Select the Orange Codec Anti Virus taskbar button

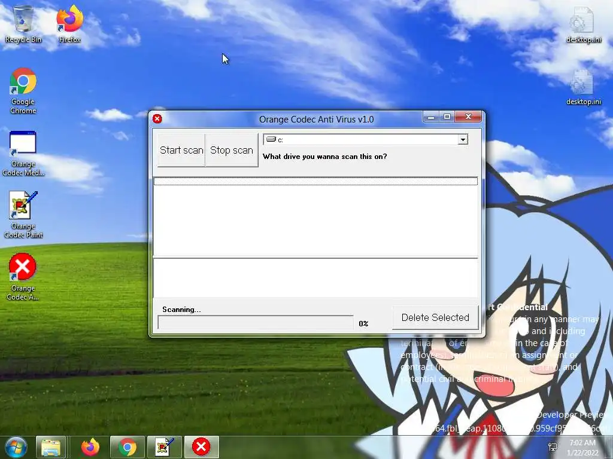click(x=201, y=447)
